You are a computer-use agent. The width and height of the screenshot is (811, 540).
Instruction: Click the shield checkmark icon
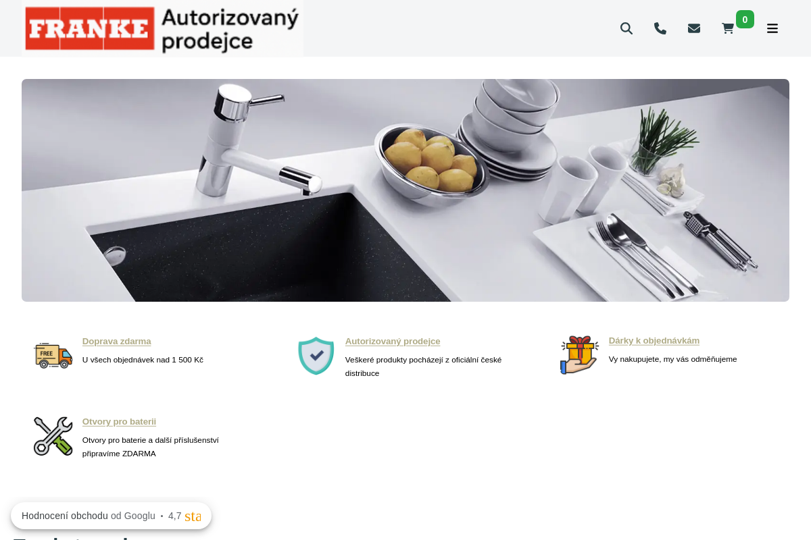tap(316, 356)
